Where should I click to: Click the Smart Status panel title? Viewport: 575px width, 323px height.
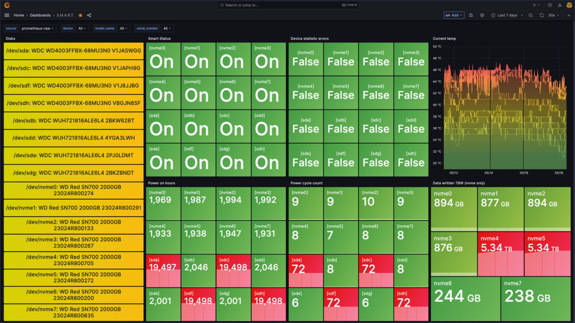159,39
